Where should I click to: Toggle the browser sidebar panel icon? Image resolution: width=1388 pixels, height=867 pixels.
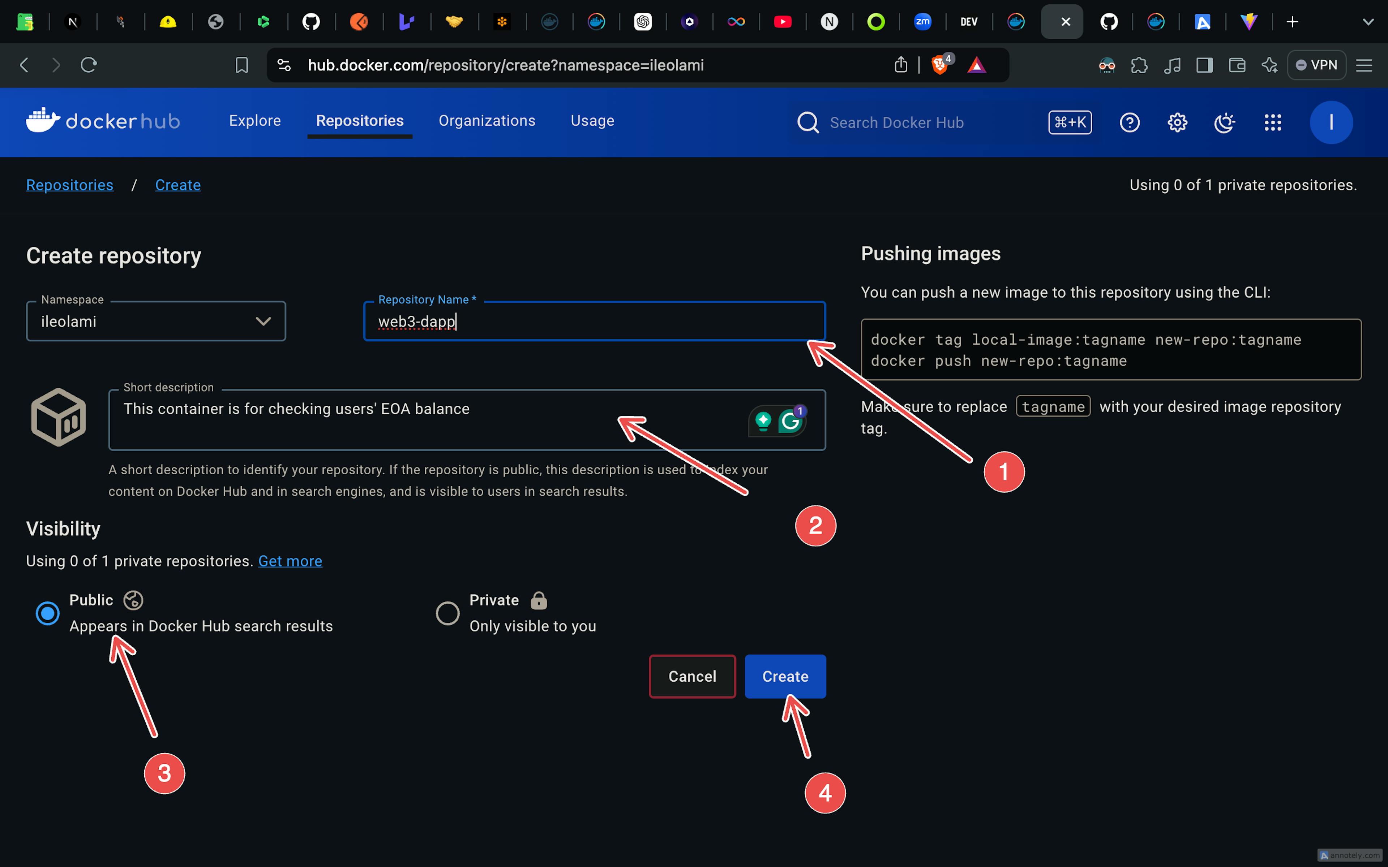(x=1204, y=65)
